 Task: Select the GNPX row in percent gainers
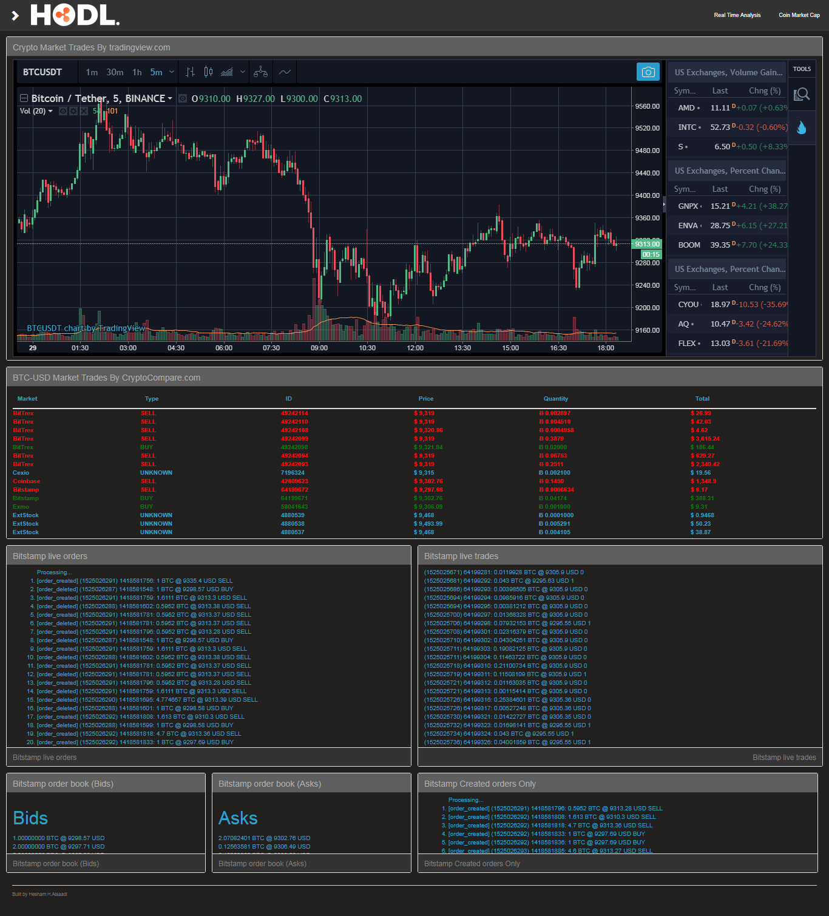(728, 206)
